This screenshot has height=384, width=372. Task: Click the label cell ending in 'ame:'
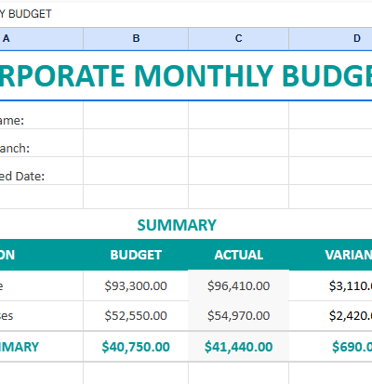coord(42,115)
